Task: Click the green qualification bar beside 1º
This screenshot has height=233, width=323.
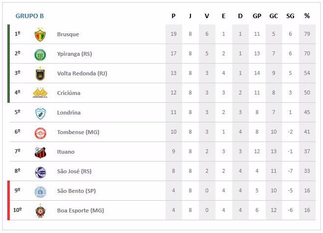Action: (9, 35)
